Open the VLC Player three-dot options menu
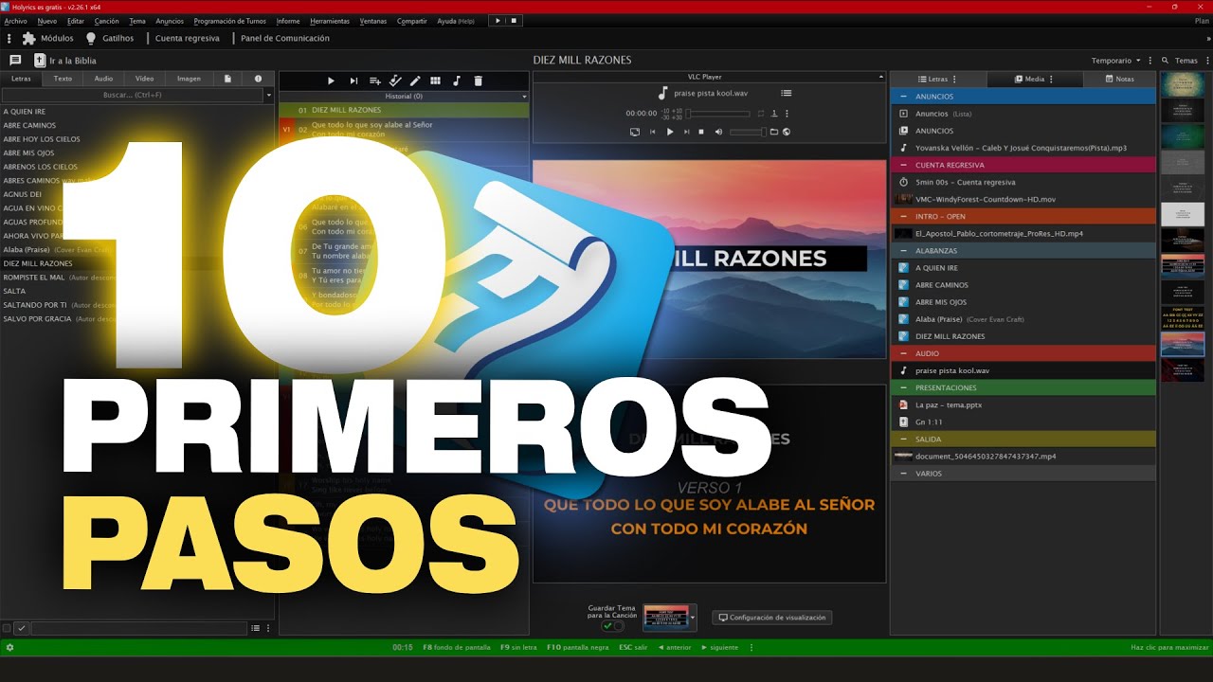The width and height of the screenshot is (1213, 682). click(x=787, y=113)
